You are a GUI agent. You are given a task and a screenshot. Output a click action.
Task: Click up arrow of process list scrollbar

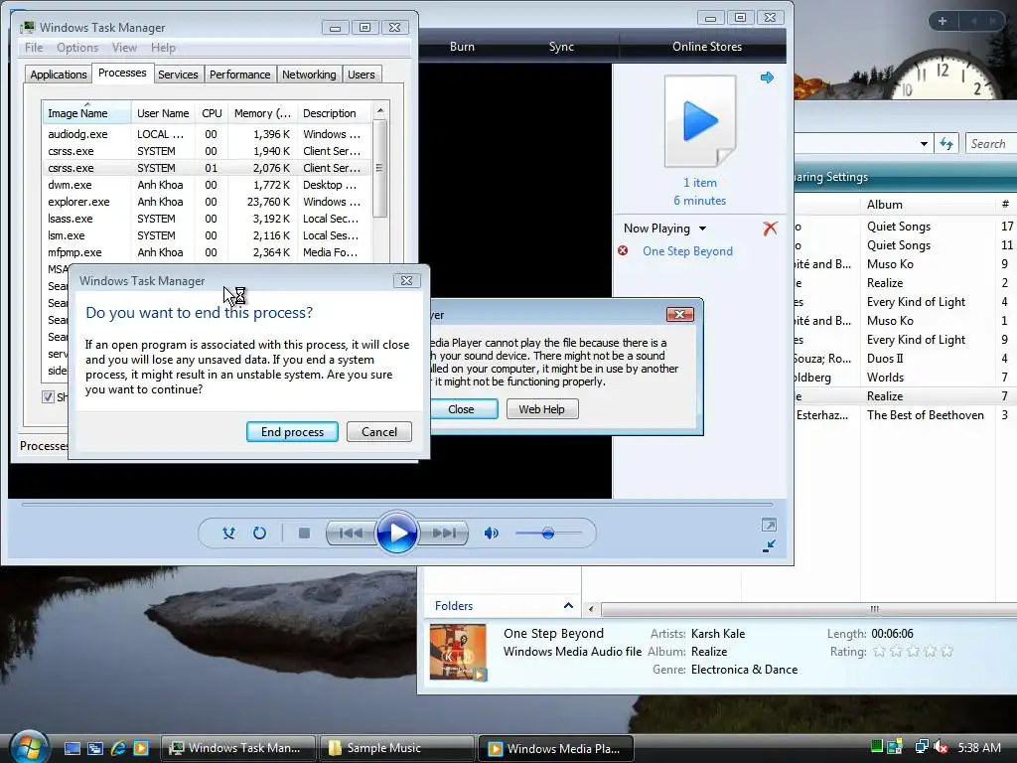pyautogui.click(x=380, y=111)
